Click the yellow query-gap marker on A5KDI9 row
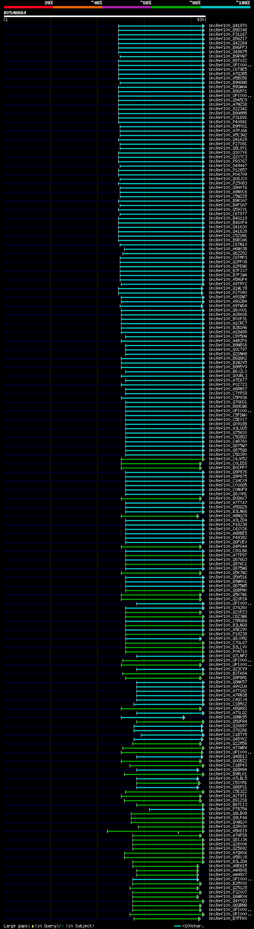The image size is (254, 929). point(178,832)
